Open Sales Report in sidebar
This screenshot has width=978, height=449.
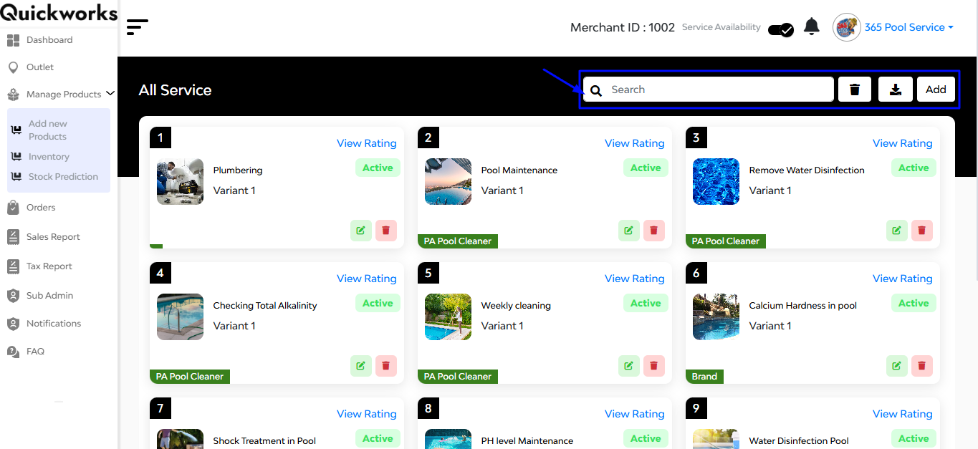point(53,237)
